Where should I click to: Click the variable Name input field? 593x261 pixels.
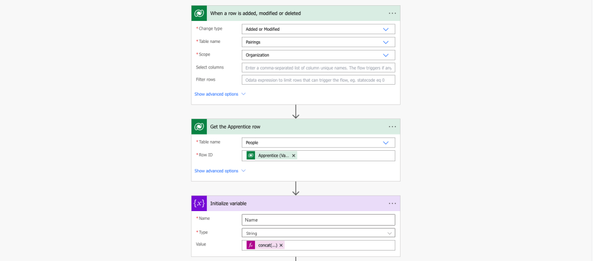[x=318, y=220]
